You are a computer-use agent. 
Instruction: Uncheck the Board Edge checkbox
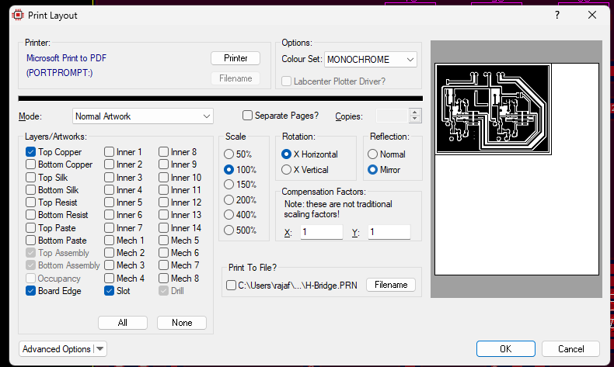(30, 291)
